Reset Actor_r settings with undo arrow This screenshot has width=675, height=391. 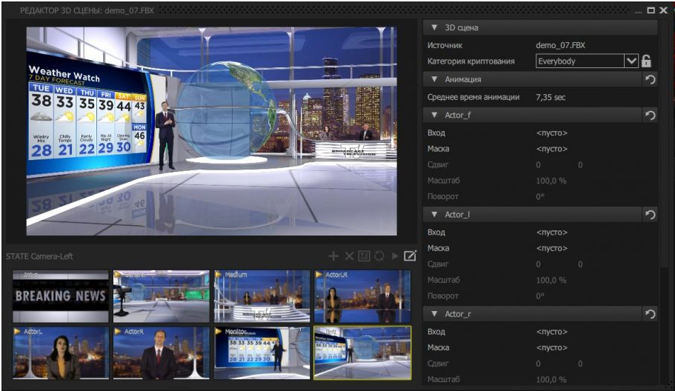click(650, 314)
